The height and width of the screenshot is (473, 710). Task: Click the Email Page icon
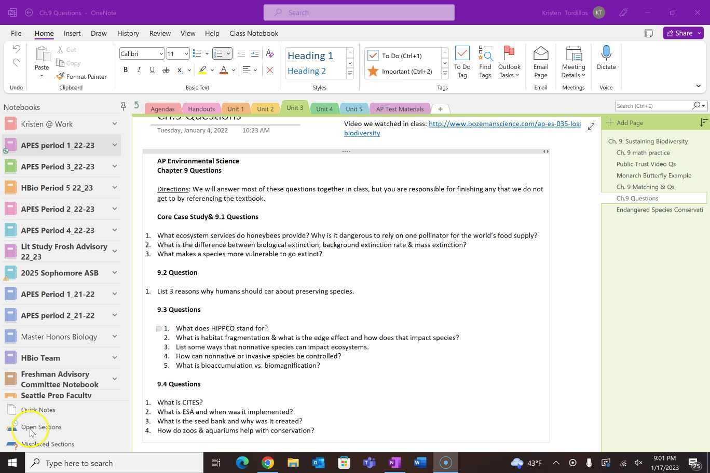(540, 62)
